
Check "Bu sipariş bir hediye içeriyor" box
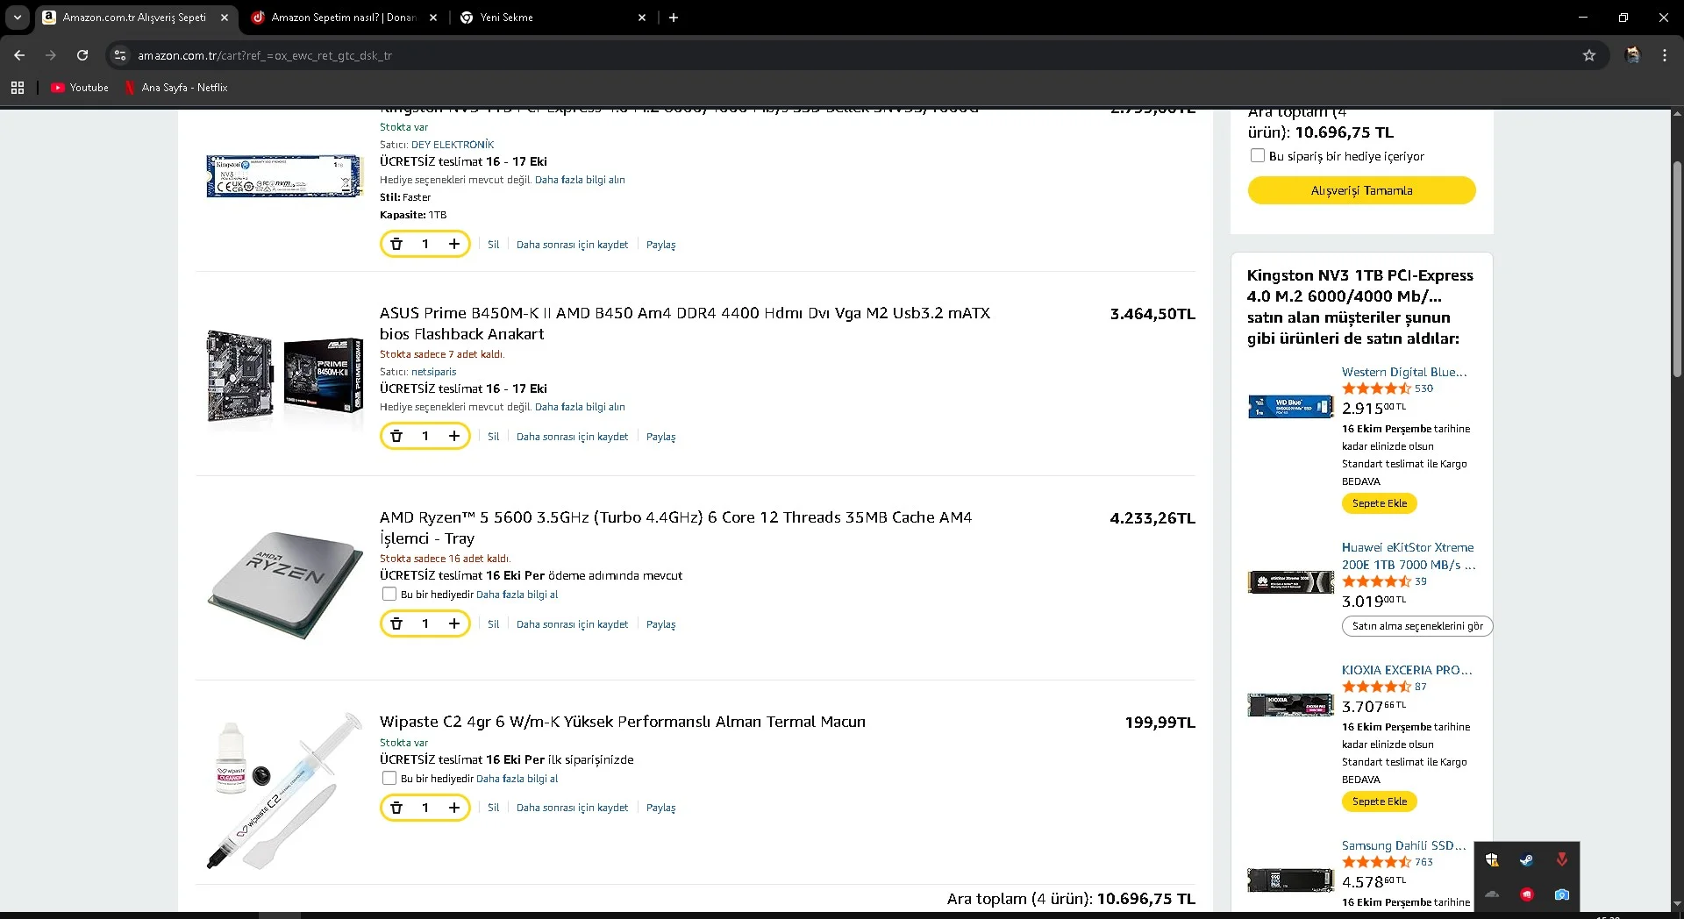1258,156
